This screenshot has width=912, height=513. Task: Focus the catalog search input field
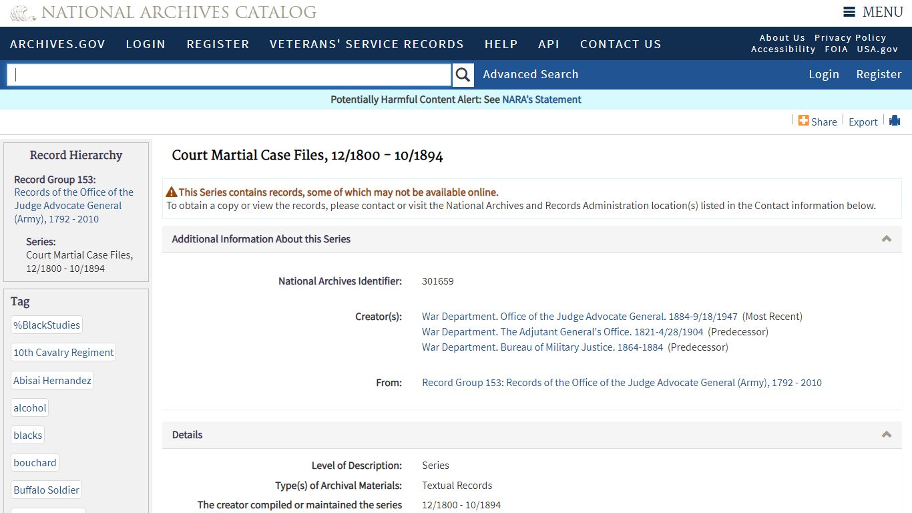point(229,75)
